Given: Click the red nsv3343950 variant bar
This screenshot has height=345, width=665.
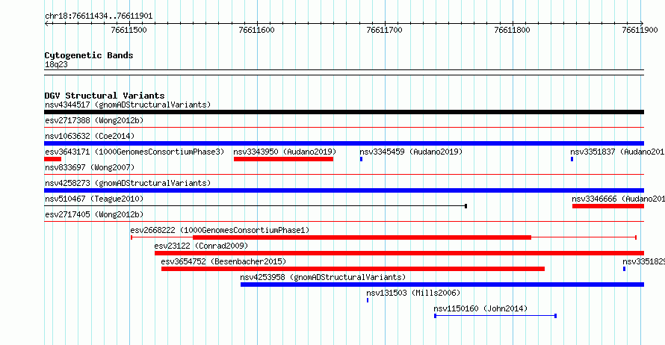Looking at the screenshot, I should pyautogui.click(x=283, y=159).
